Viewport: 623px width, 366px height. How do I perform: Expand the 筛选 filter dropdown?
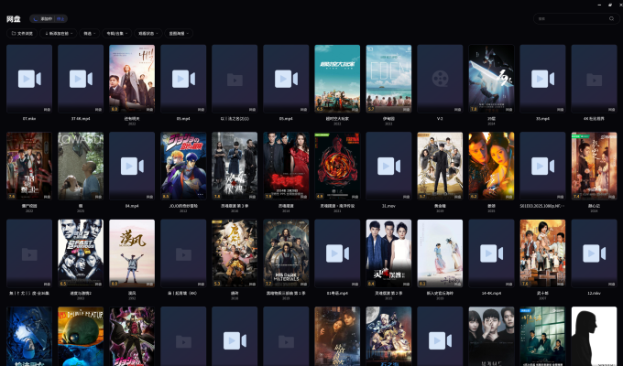pos(89,33)
